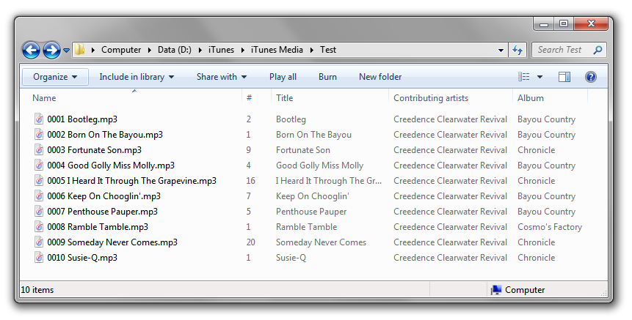
Task: Click the Computer breadcrumb in address bar
Action: pos(121,50)
